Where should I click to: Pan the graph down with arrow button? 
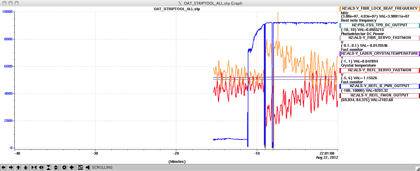coord(25,167)
